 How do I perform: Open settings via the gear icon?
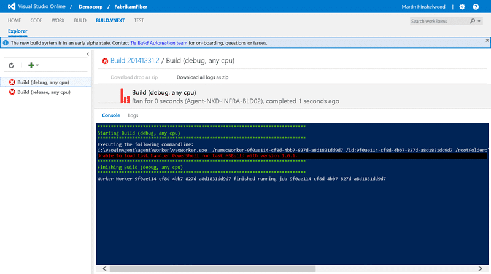(462, 7)
